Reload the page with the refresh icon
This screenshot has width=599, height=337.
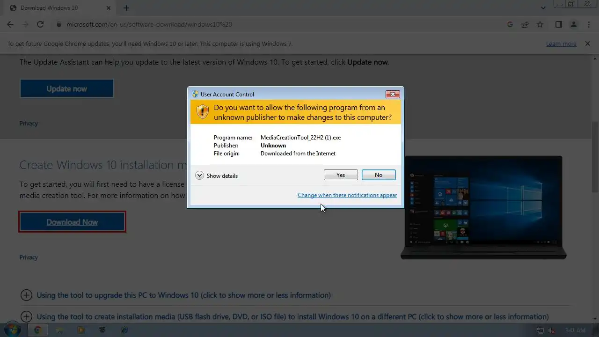click(40, 24)
